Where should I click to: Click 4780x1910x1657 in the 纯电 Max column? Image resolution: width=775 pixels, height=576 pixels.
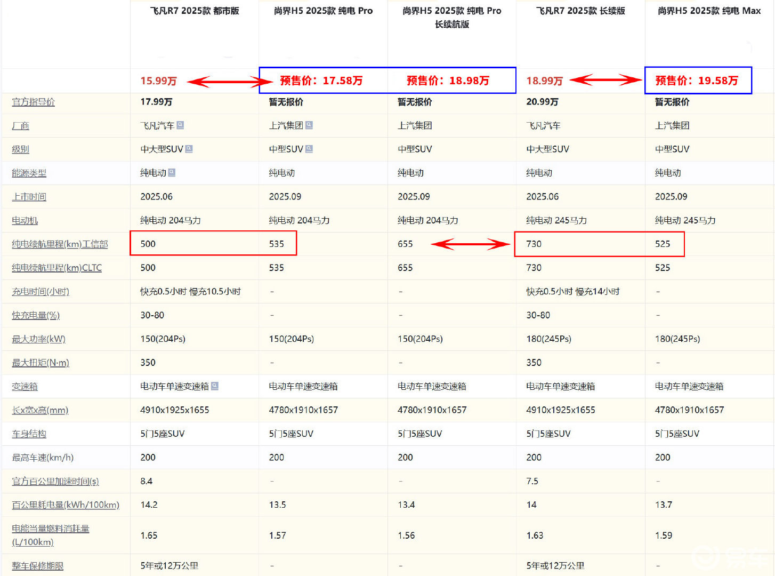[x=689, y=410]
